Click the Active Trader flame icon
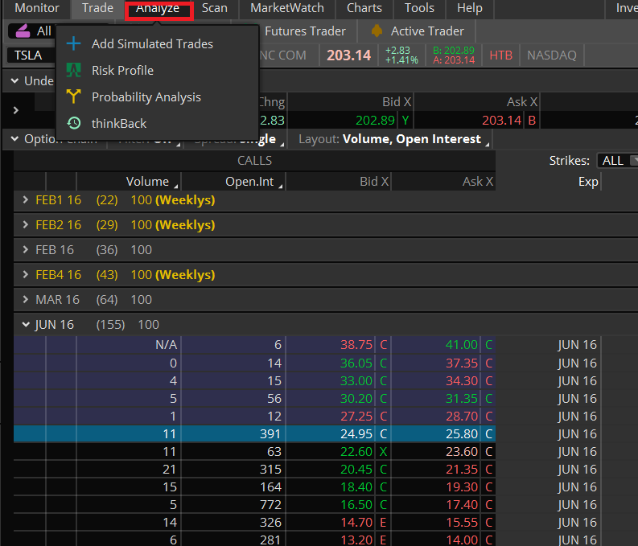The image size is (638, 546). (377, 31)
